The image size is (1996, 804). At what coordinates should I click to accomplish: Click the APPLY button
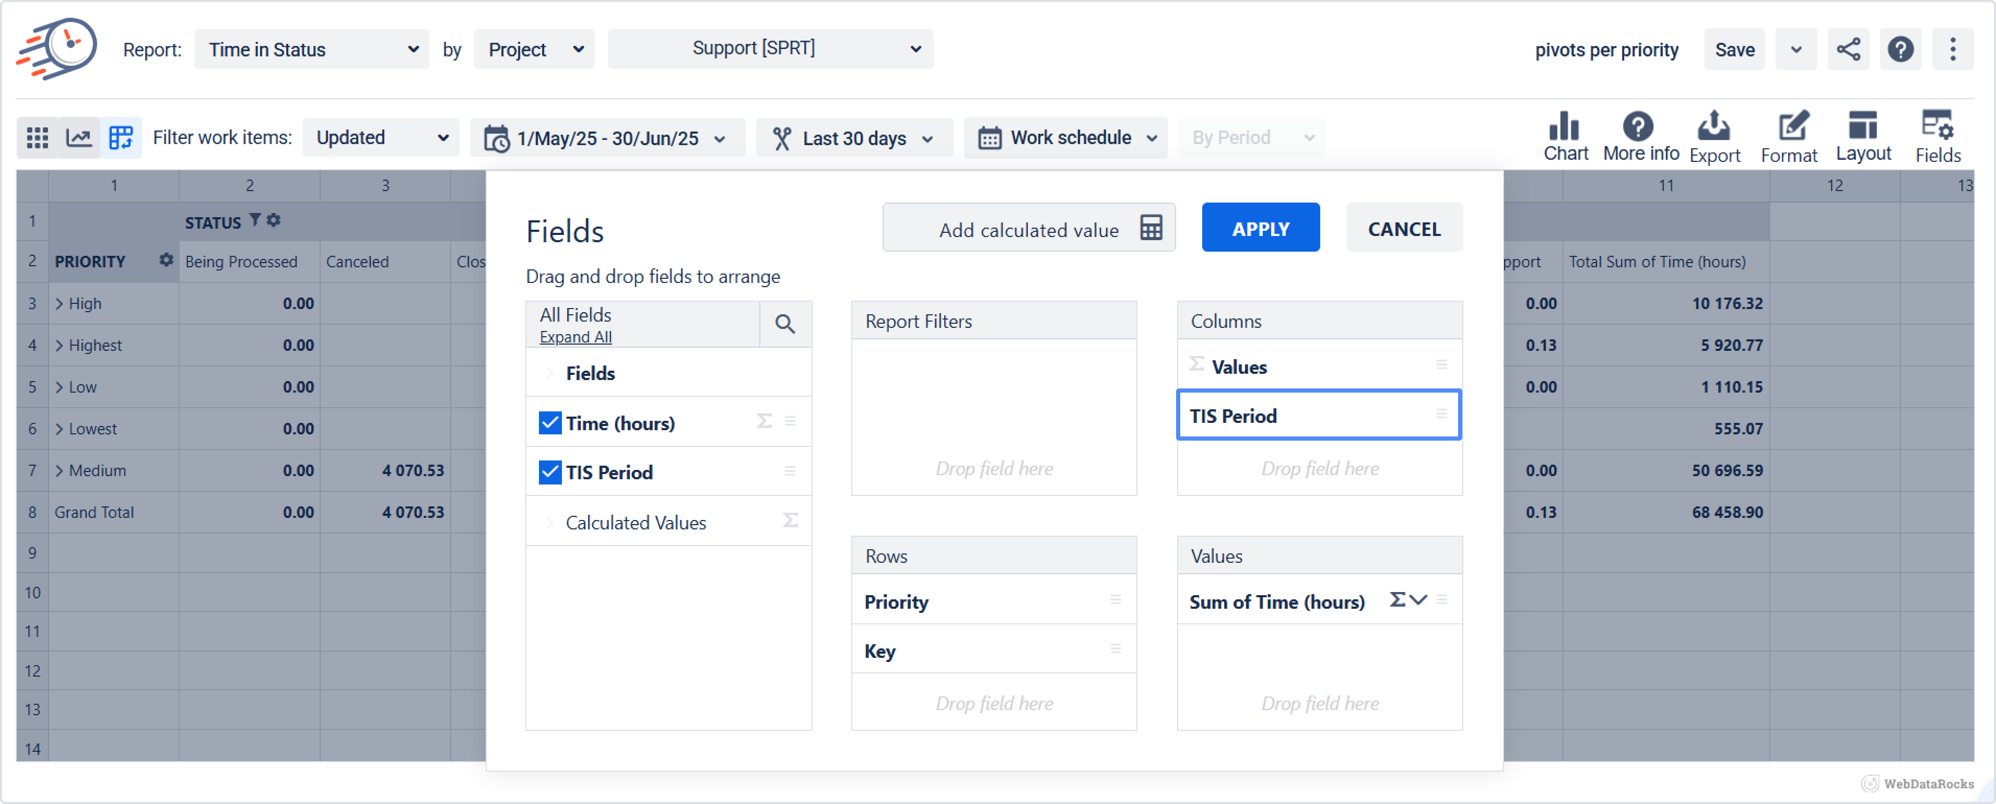coord(1260,228)
